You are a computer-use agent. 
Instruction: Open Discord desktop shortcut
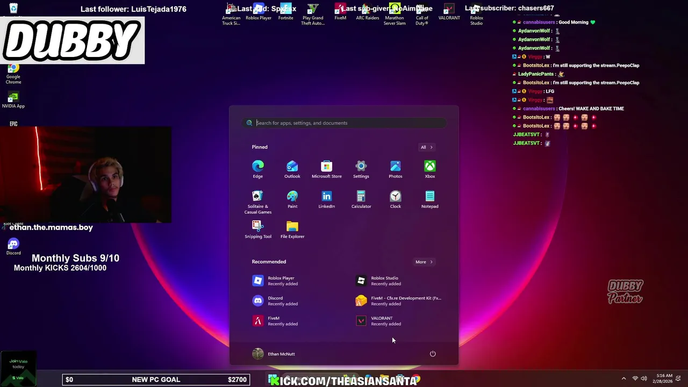click(x=13, y=247)
